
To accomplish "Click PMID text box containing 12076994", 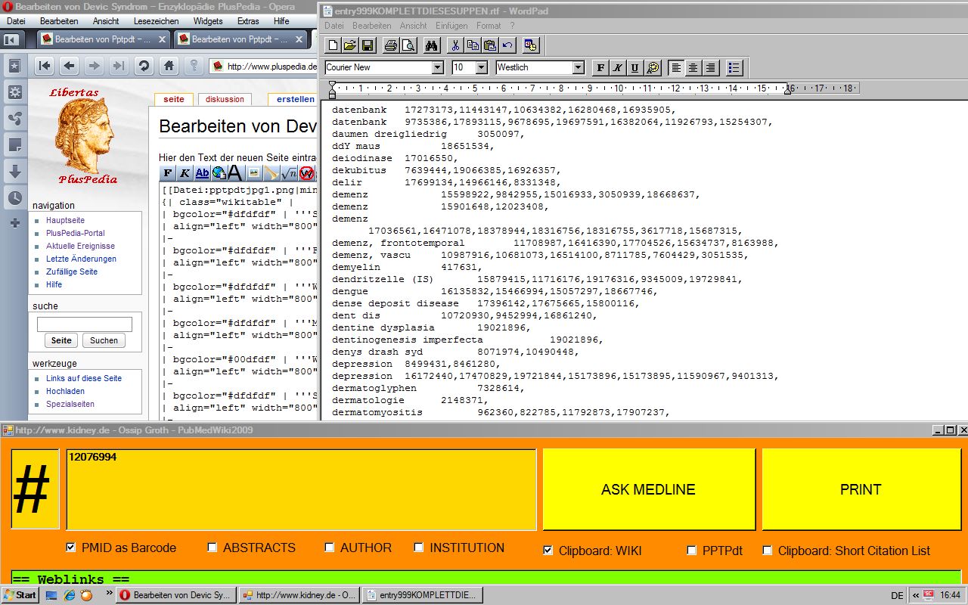I will [x=301, y=489].
